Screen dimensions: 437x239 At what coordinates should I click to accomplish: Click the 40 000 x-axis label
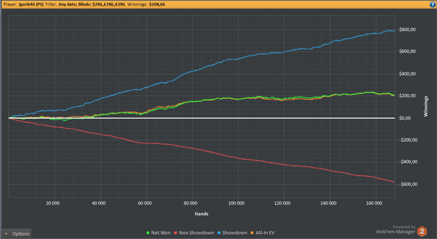[x=99, y=203]
